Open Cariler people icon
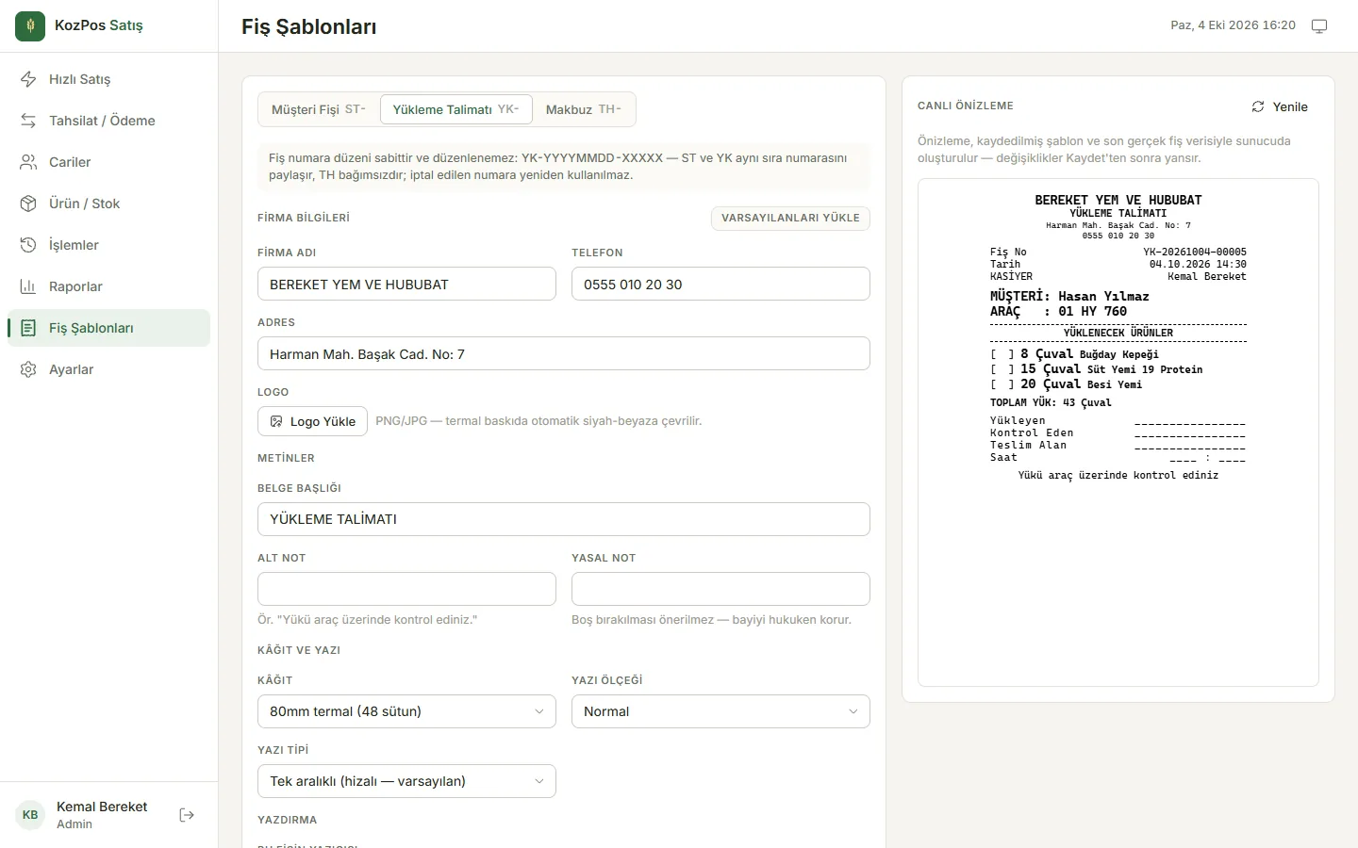 click(28, 162)
